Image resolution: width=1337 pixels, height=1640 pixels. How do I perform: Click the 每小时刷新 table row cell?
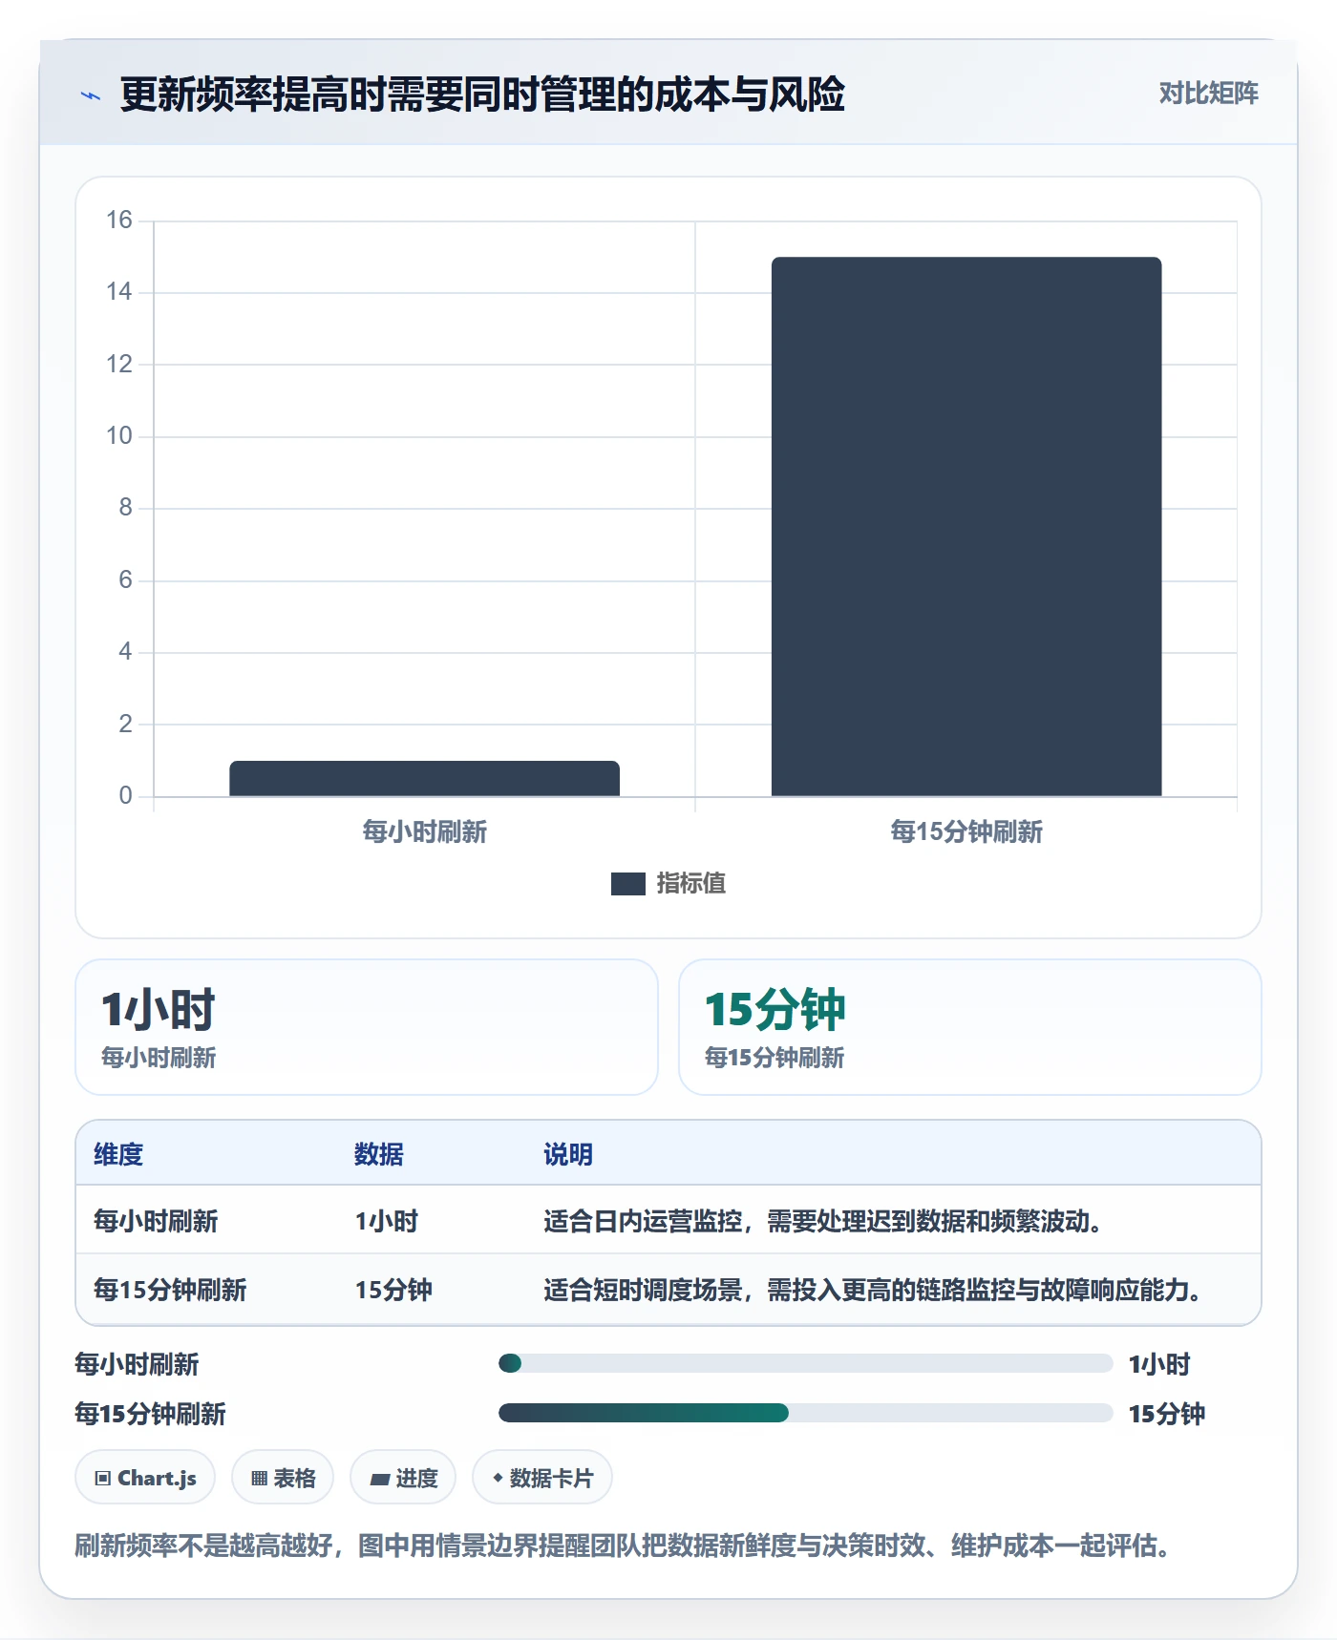click(x=156, y=1221)
